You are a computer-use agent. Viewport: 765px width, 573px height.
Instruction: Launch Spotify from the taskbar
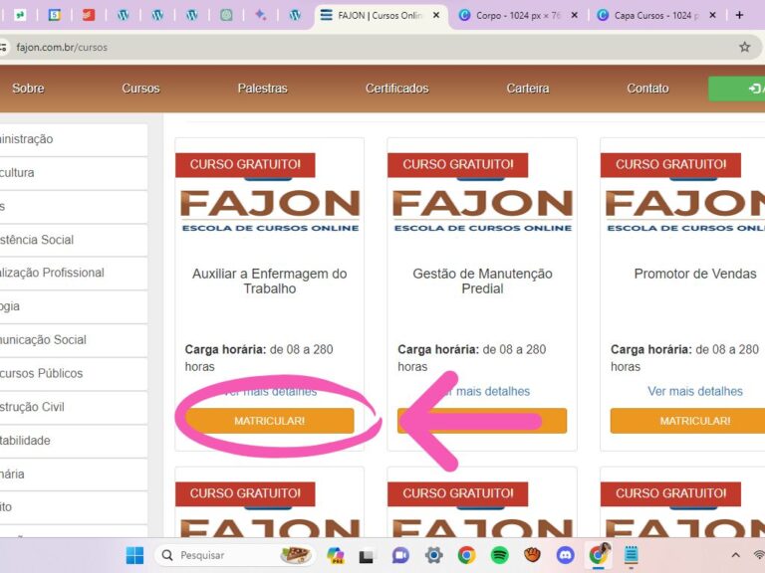(500, 555)
